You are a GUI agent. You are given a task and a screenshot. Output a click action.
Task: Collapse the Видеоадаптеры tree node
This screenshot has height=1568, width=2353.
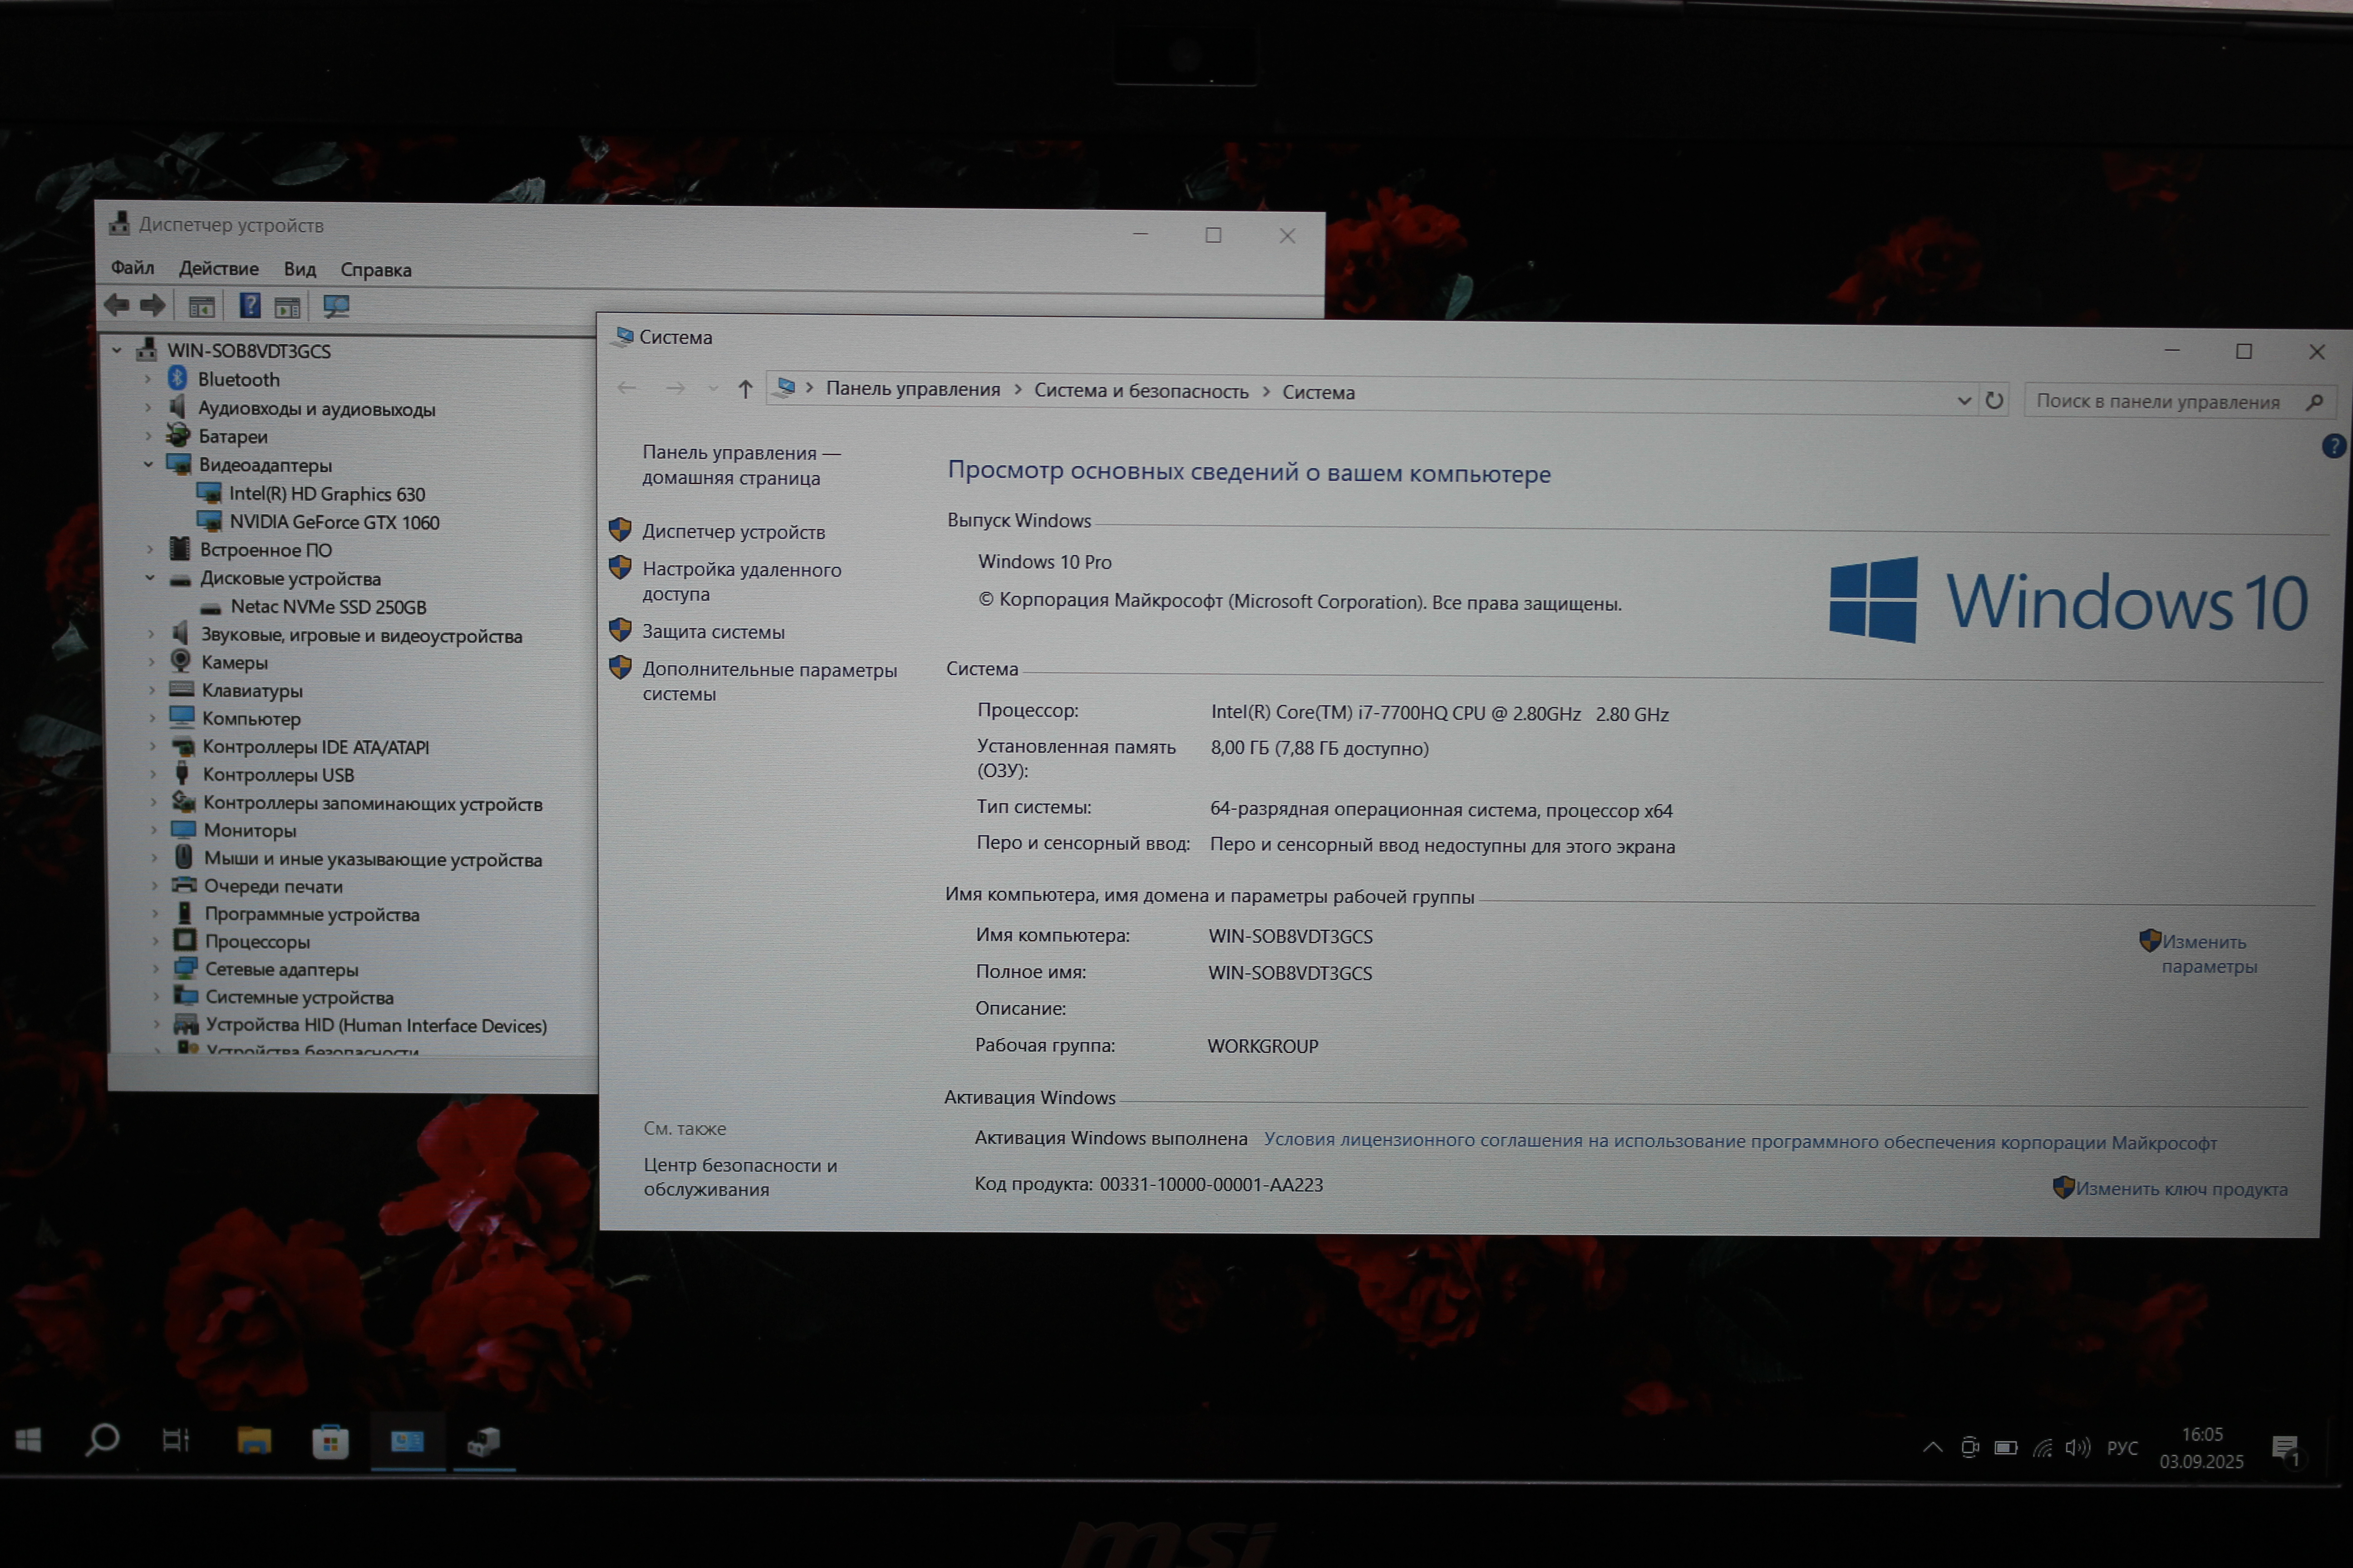click(x=148, y=464)
